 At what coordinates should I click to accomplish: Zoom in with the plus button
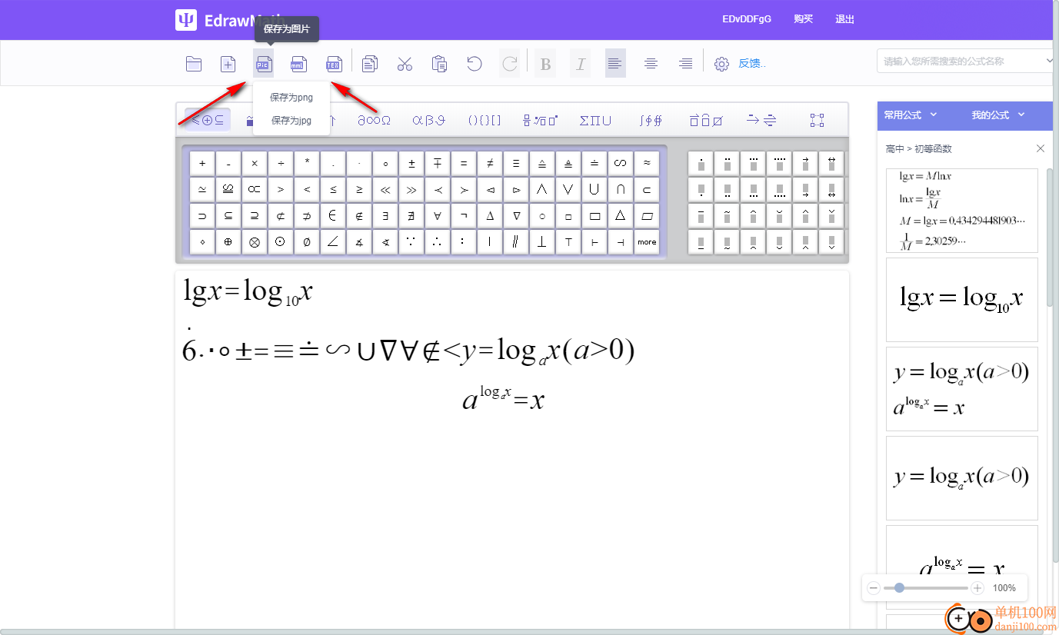977,588
